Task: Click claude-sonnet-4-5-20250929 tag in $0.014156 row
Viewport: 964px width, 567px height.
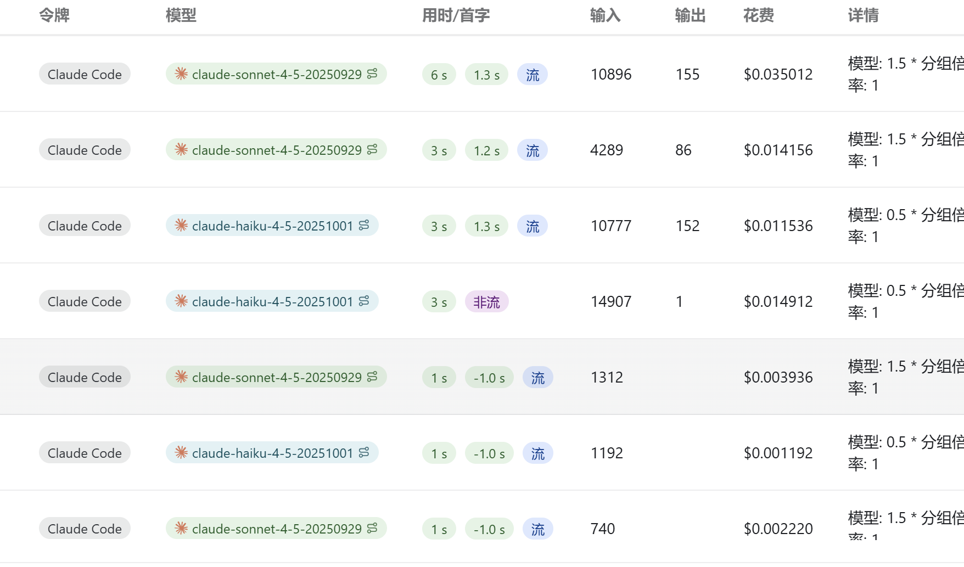Action: [x=276, y=150]
